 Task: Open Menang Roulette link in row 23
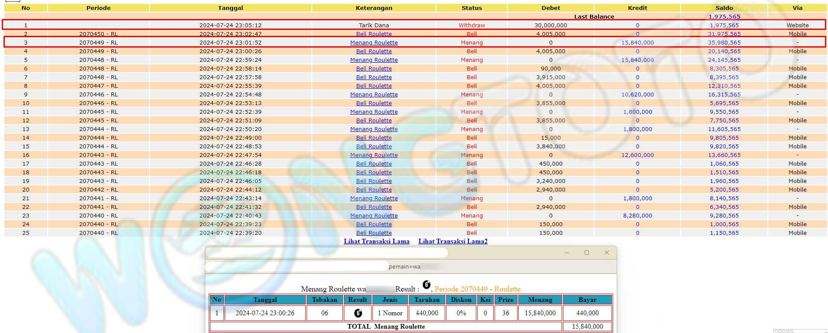(x=374, y=215)
